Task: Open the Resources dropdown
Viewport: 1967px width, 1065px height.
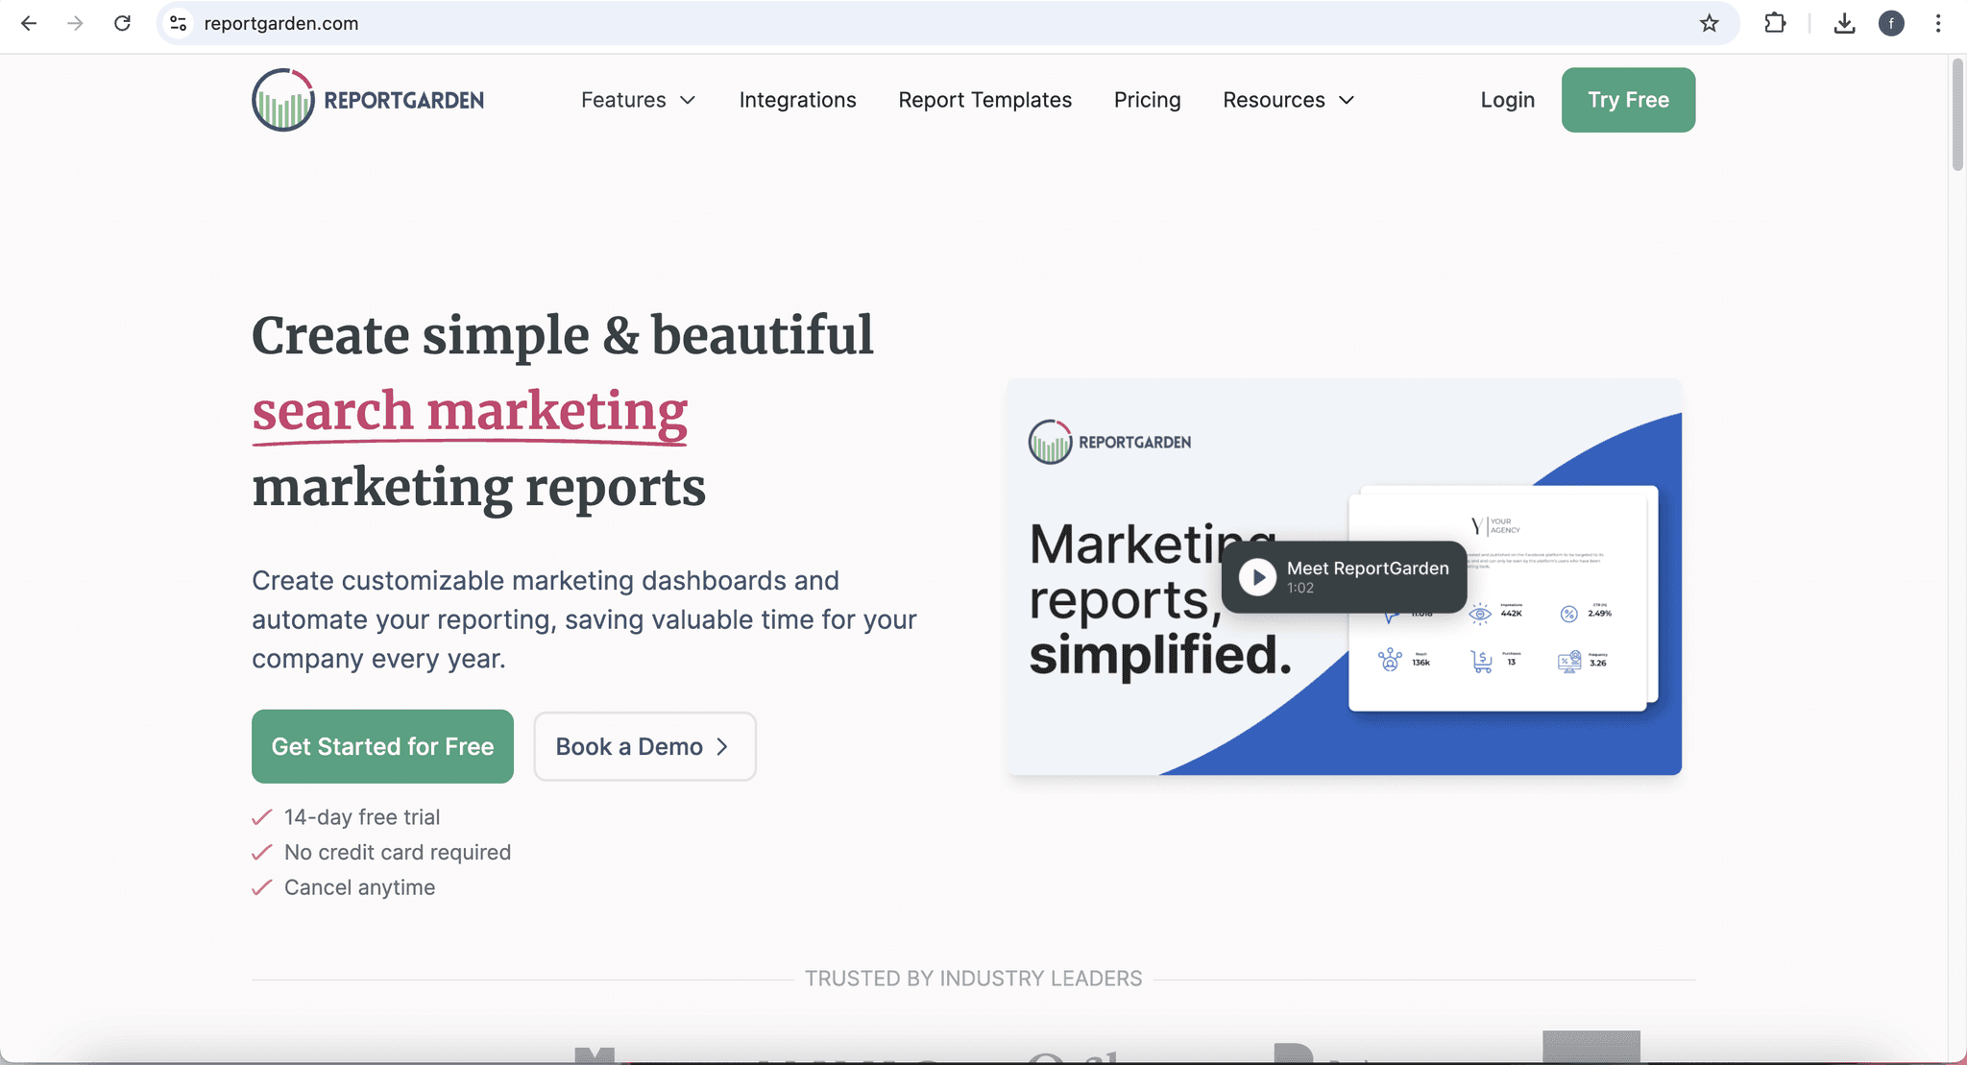Action: [1288, 100]
